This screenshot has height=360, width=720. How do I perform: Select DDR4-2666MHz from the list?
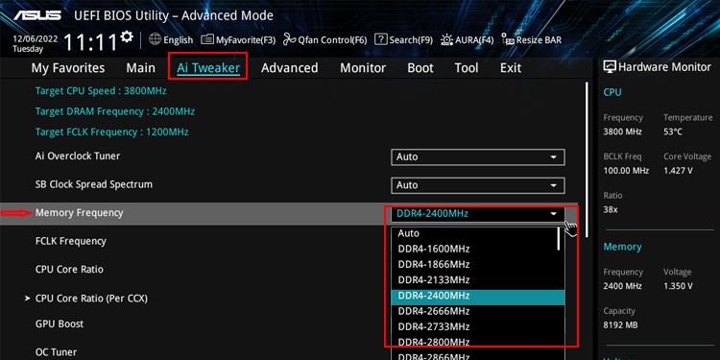pos(477,311)
